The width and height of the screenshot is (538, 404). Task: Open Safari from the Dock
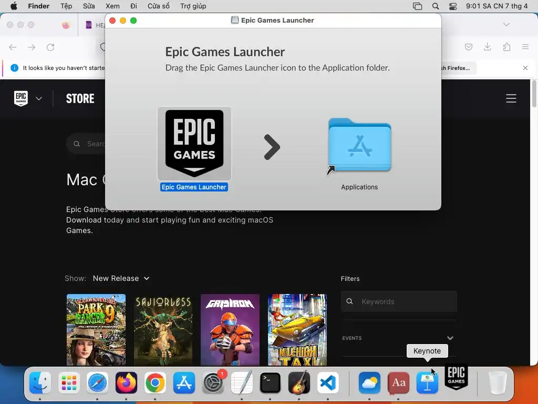click(x=97, y=383)
